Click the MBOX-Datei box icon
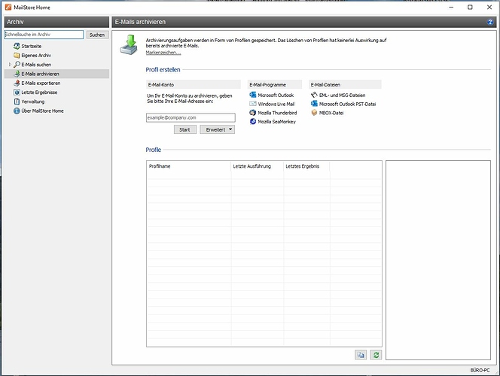 (314, 113)
